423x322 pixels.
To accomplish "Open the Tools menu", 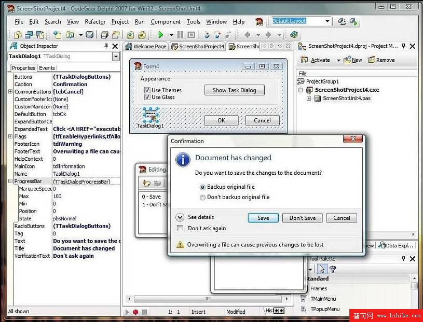I will (194, 22).
